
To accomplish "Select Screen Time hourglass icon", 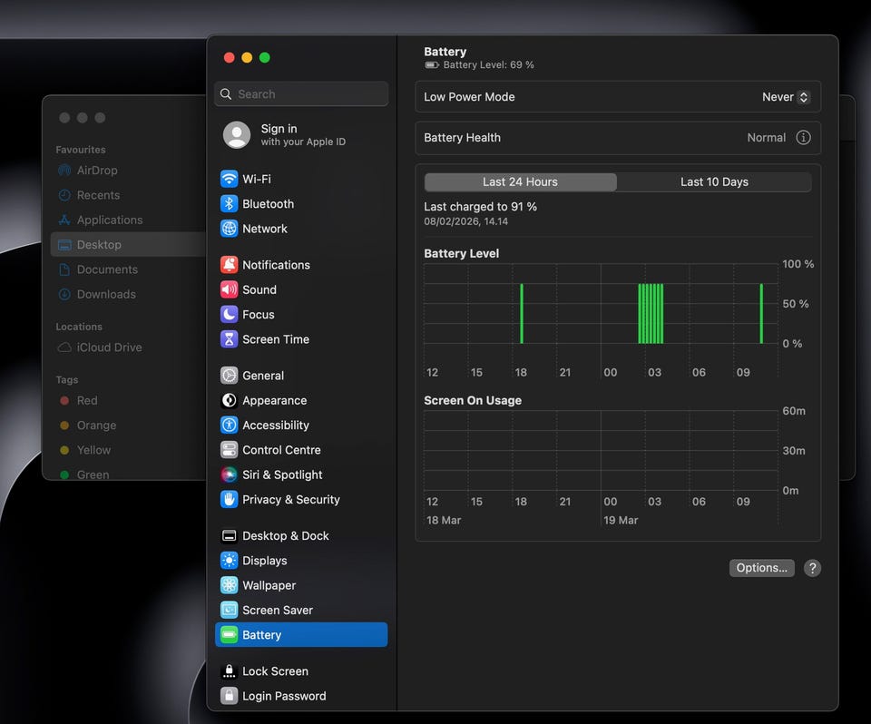I will [x=230, y=339].
